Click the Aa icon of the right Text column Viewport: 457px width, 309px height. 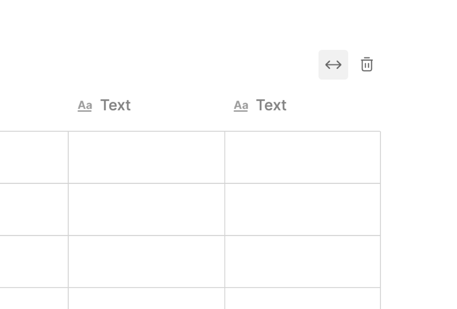(241, 105)
